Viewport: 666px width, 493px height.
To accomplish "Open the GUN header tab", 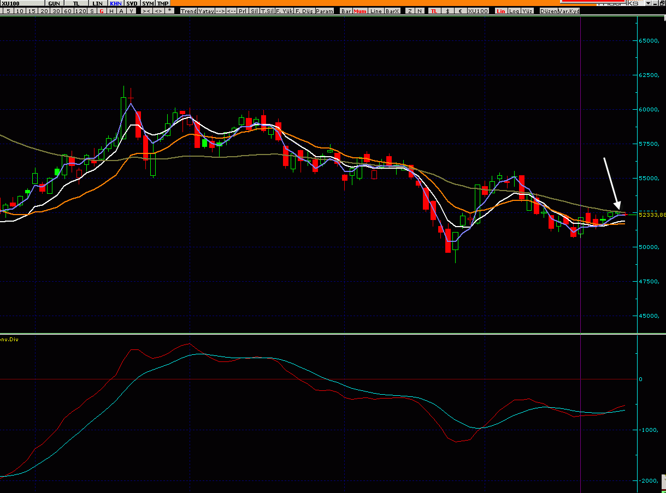I will tap(54, 3).
